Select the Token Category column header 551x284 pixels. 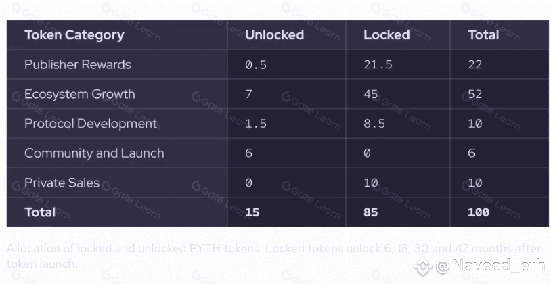tap(74, 34)
